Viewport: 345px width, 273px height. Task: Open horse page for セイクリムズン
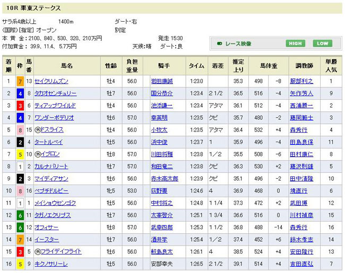52,81
